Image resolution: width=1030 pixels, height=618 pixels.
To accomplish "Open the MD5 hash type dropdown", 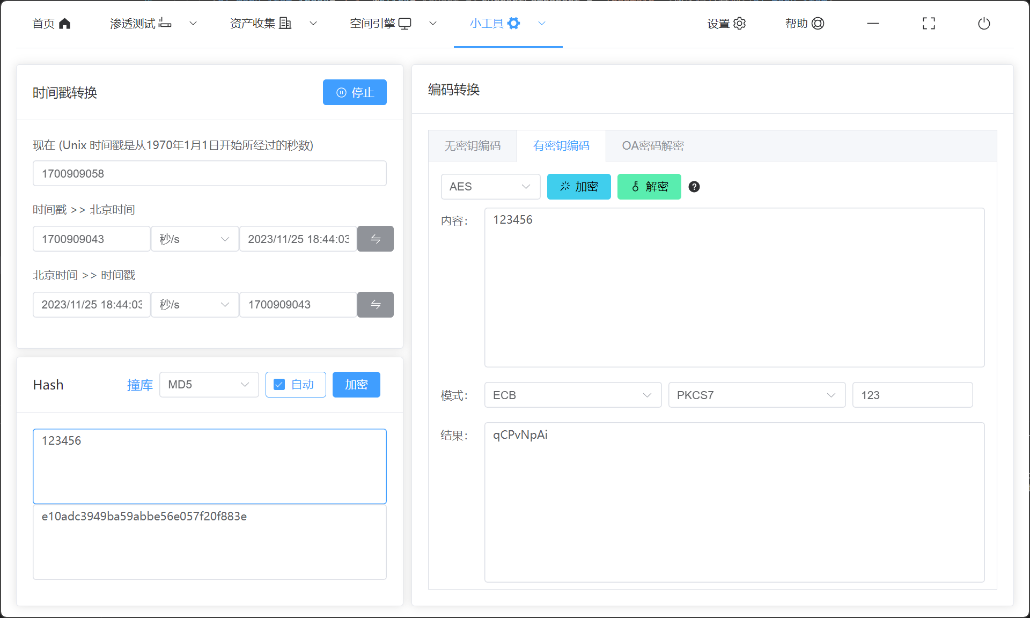I will click(x=209, y=385).
